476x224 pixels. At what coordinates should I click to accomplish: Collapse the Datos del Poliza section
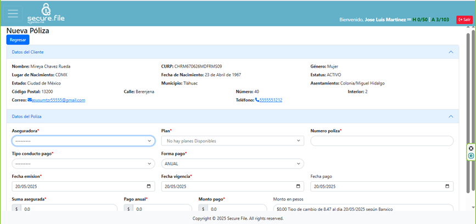tap(451, 116)
